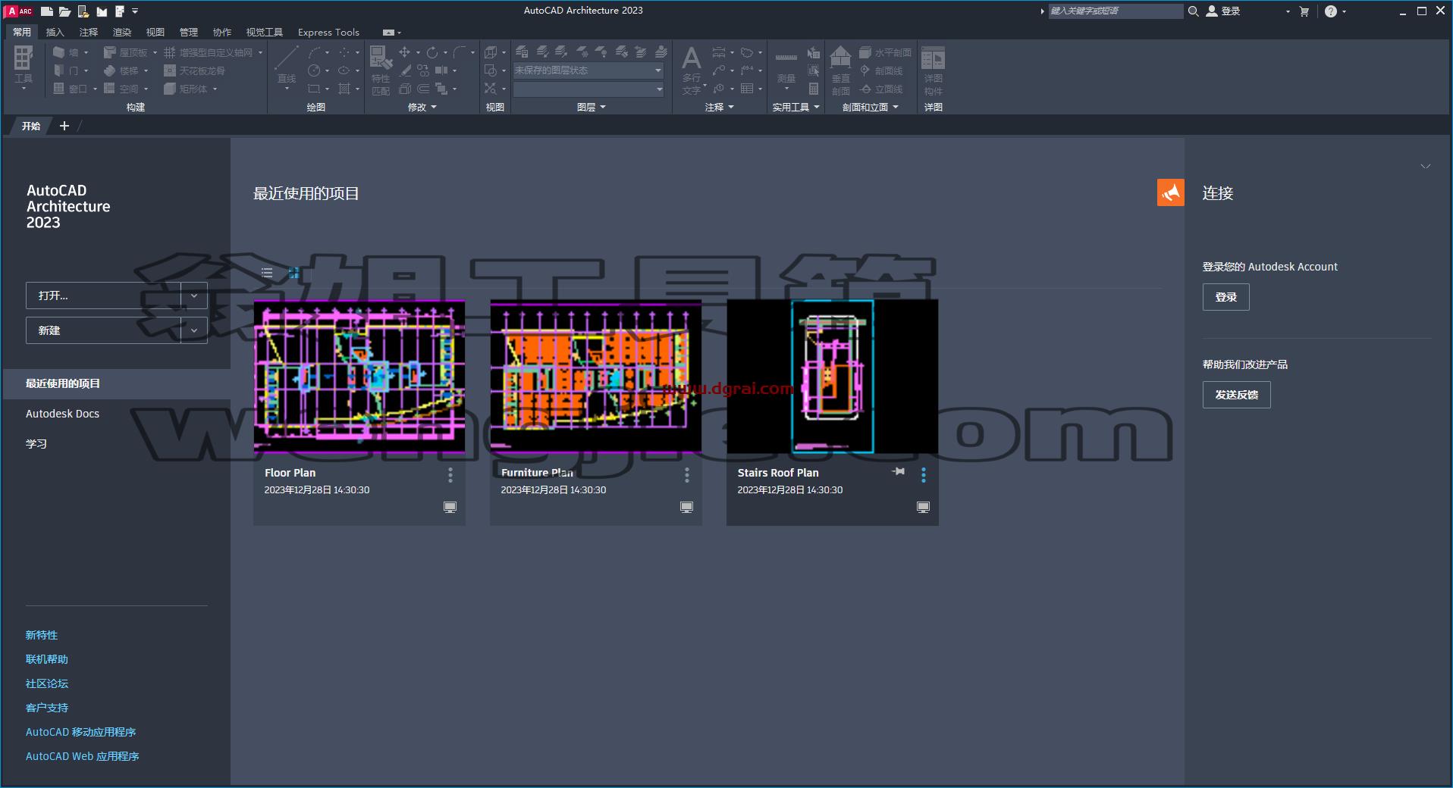Click the search magnifier icon
Viewport: 1453px width, 788px height.
[1193, 11]
